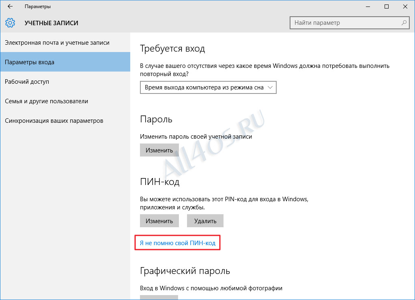Minimize the Параметры window
The height and width of the screenshot is (300, 415).
coord(368,7)
